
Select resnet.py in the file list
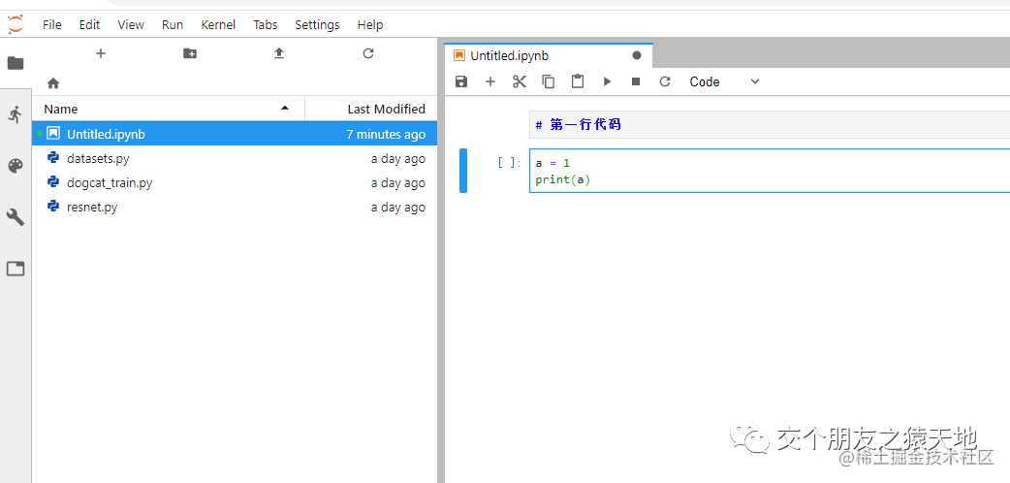click(x=235, y=208)
